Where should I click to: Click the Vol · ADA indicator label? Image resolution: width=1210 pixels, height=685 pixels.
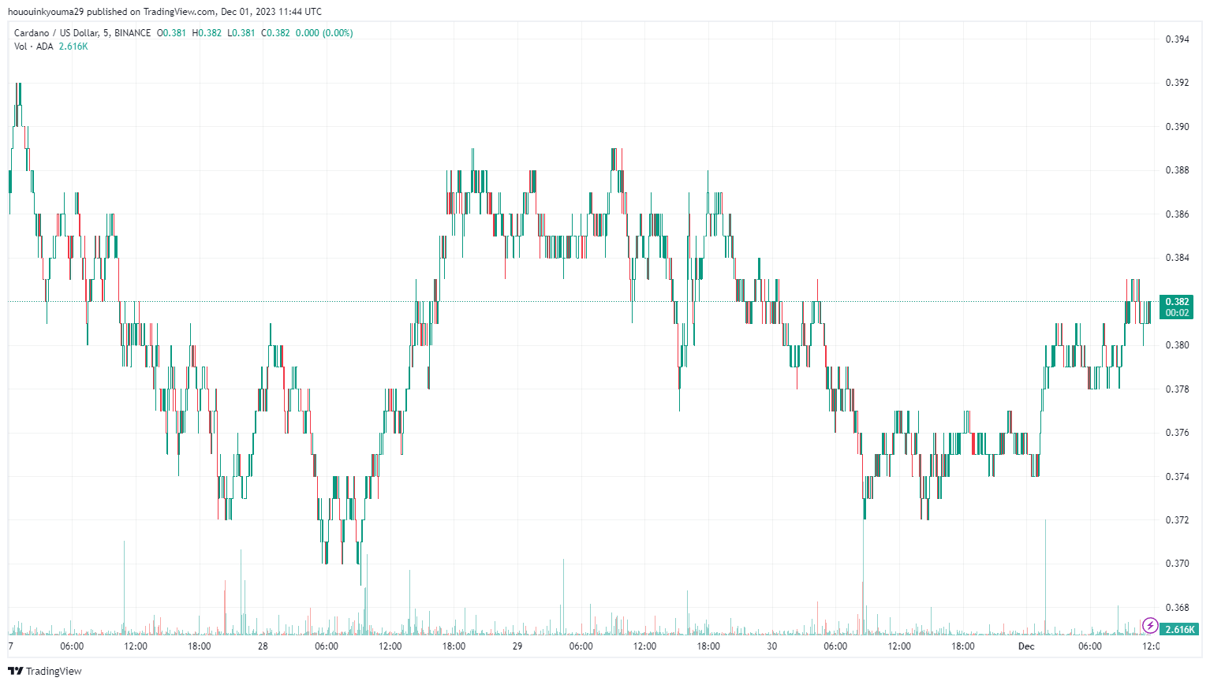tap(34, 47)
